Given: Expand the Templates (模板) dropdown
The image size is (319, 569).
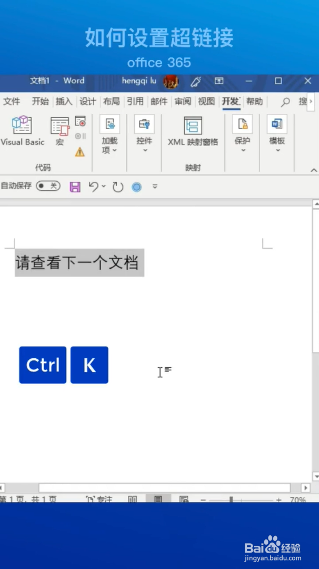Looking at the screenshot, I should [x=277, y=133].
